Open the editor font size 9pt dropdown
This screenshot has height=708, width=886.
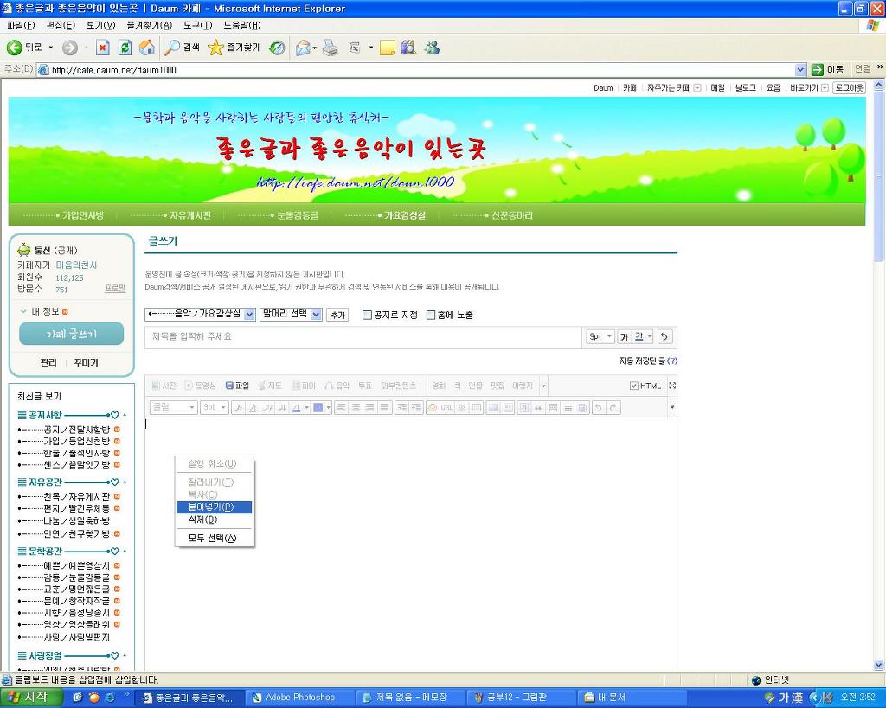click(x=215, y=407)
